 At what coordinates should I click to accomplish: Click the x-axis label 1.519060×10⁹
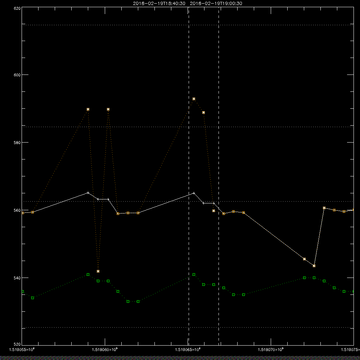coord(105,350)
